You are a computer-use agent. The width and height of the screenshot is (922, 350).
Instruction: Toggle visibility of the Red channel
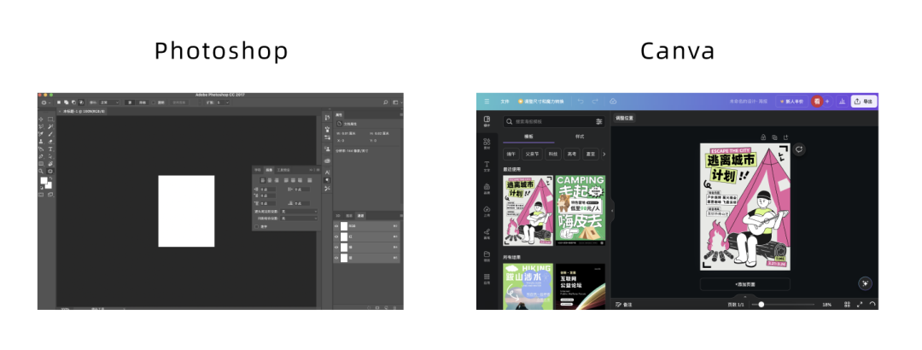(336, 236)
